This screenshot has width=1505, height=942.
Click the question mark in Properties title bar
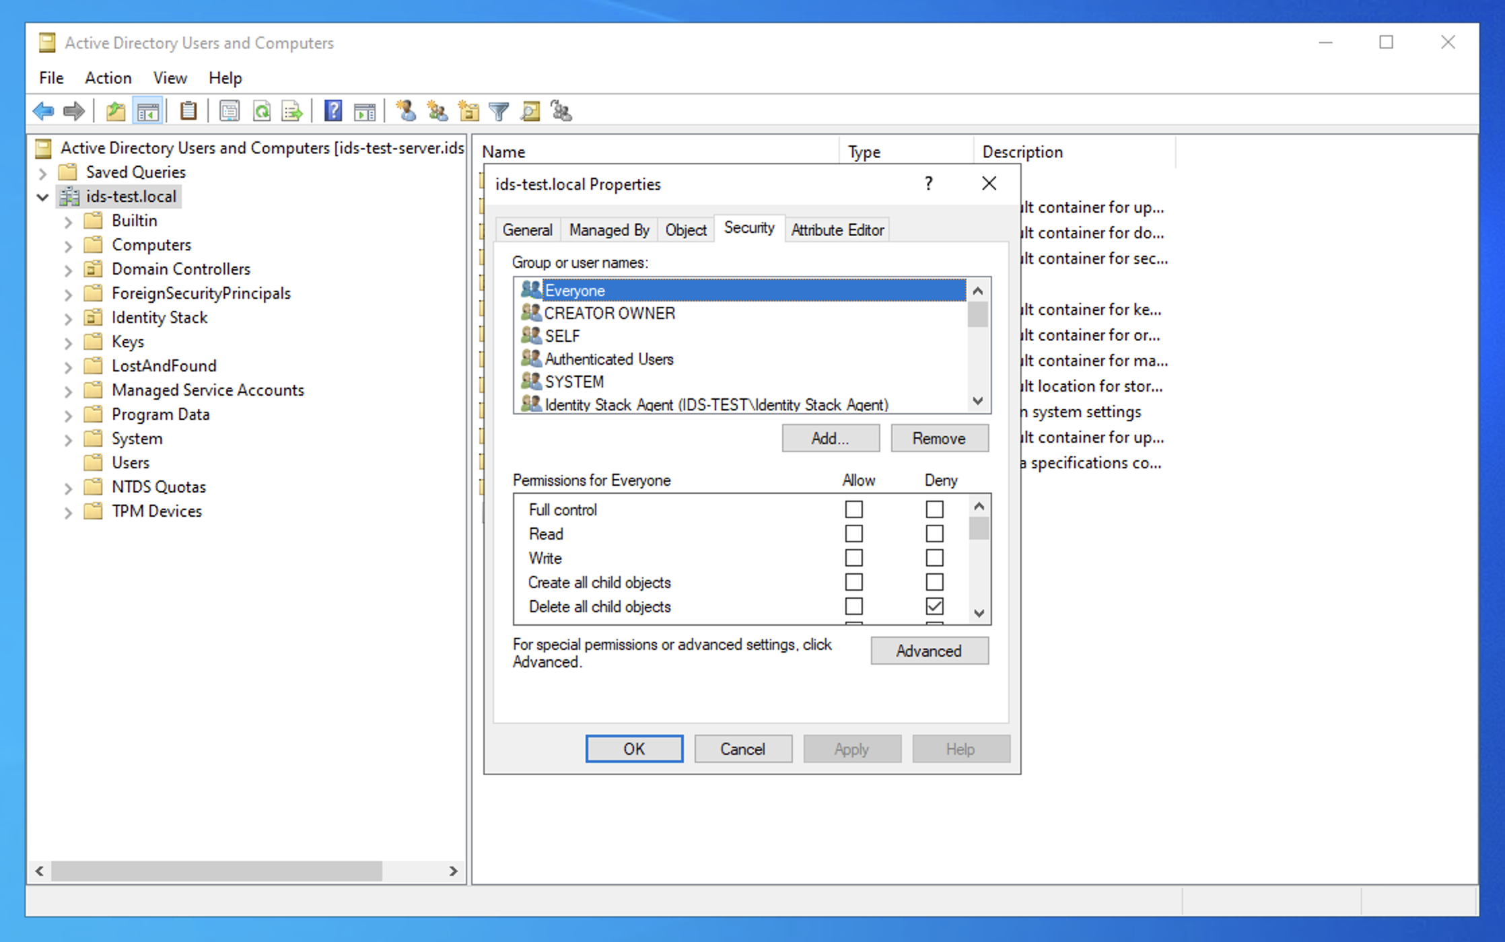[929, 183]
